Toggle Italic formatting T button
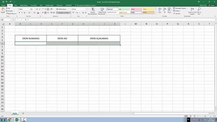The image size is (217, 122). [x=22, y=13]
